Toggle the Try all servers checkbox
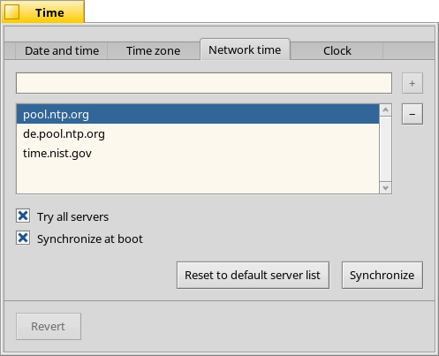 click(23, 216)
